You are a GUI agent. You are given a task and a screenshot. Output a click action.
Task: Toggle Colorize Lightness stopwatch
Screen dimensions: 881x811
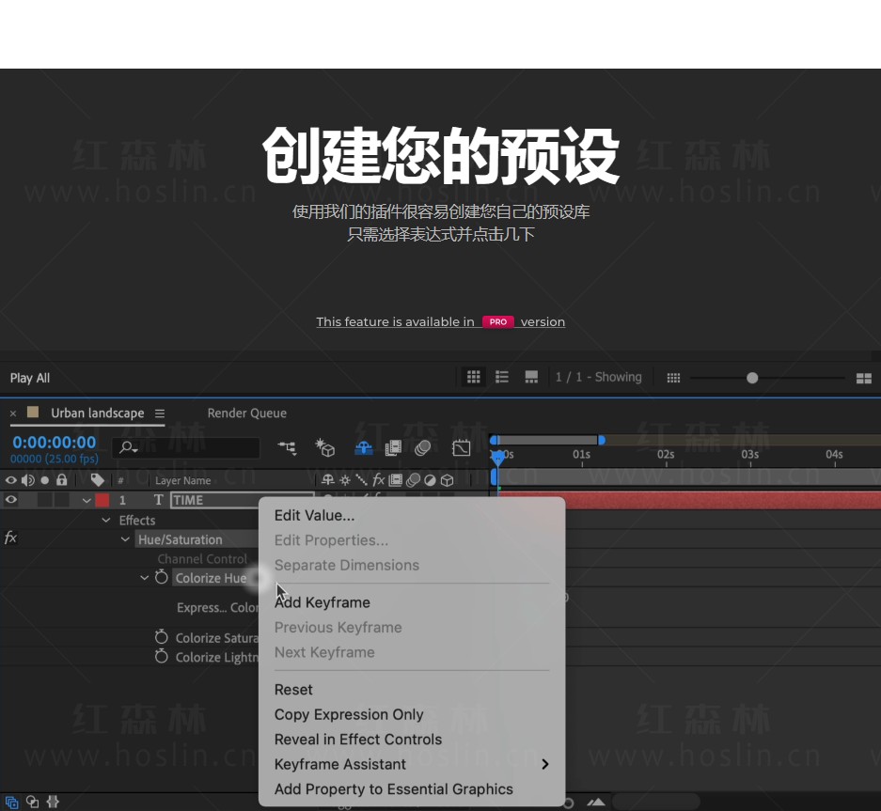click(162, 656)
